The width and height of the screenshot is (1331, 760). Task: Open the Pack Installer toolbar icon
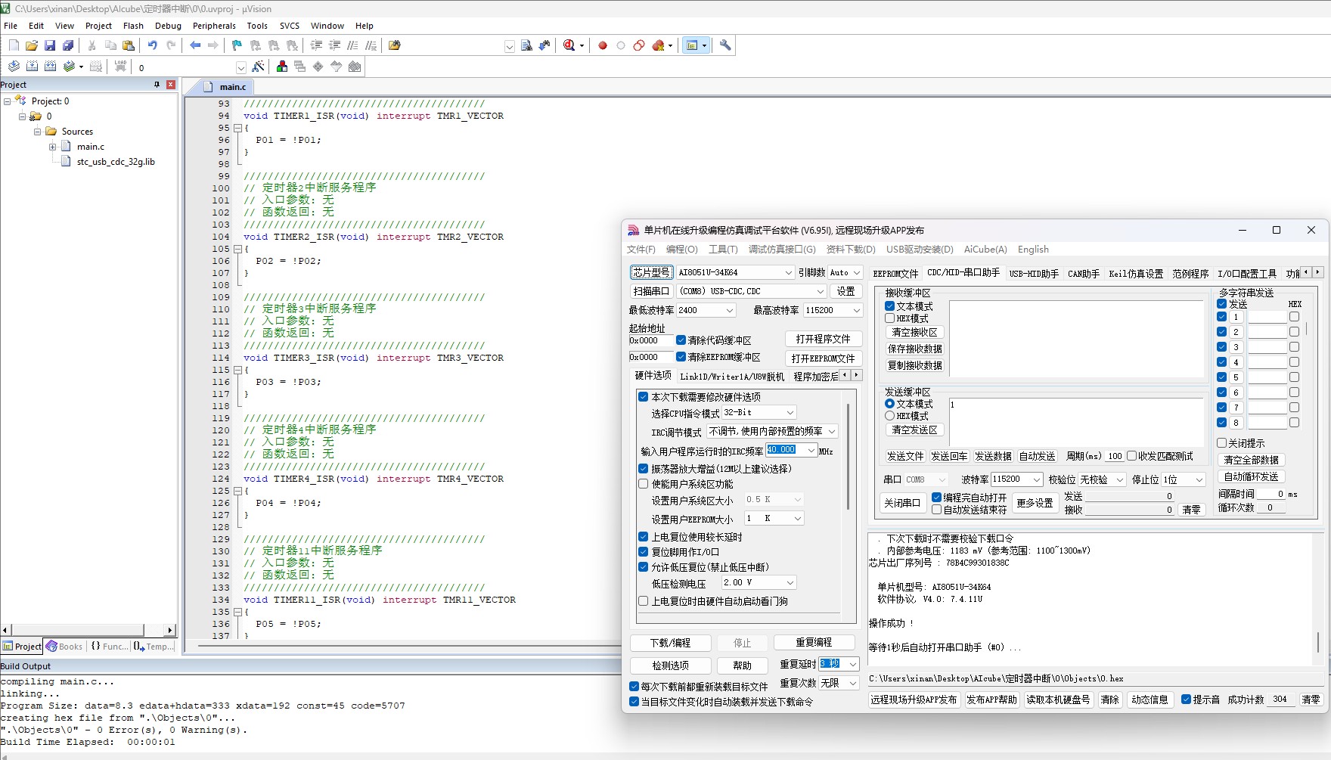coord(355,67)
